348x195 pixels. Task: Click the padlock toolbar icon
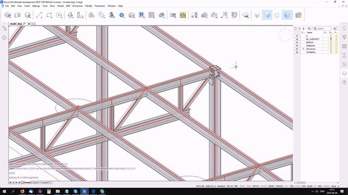pyautogui.click(x=91, y=15)
